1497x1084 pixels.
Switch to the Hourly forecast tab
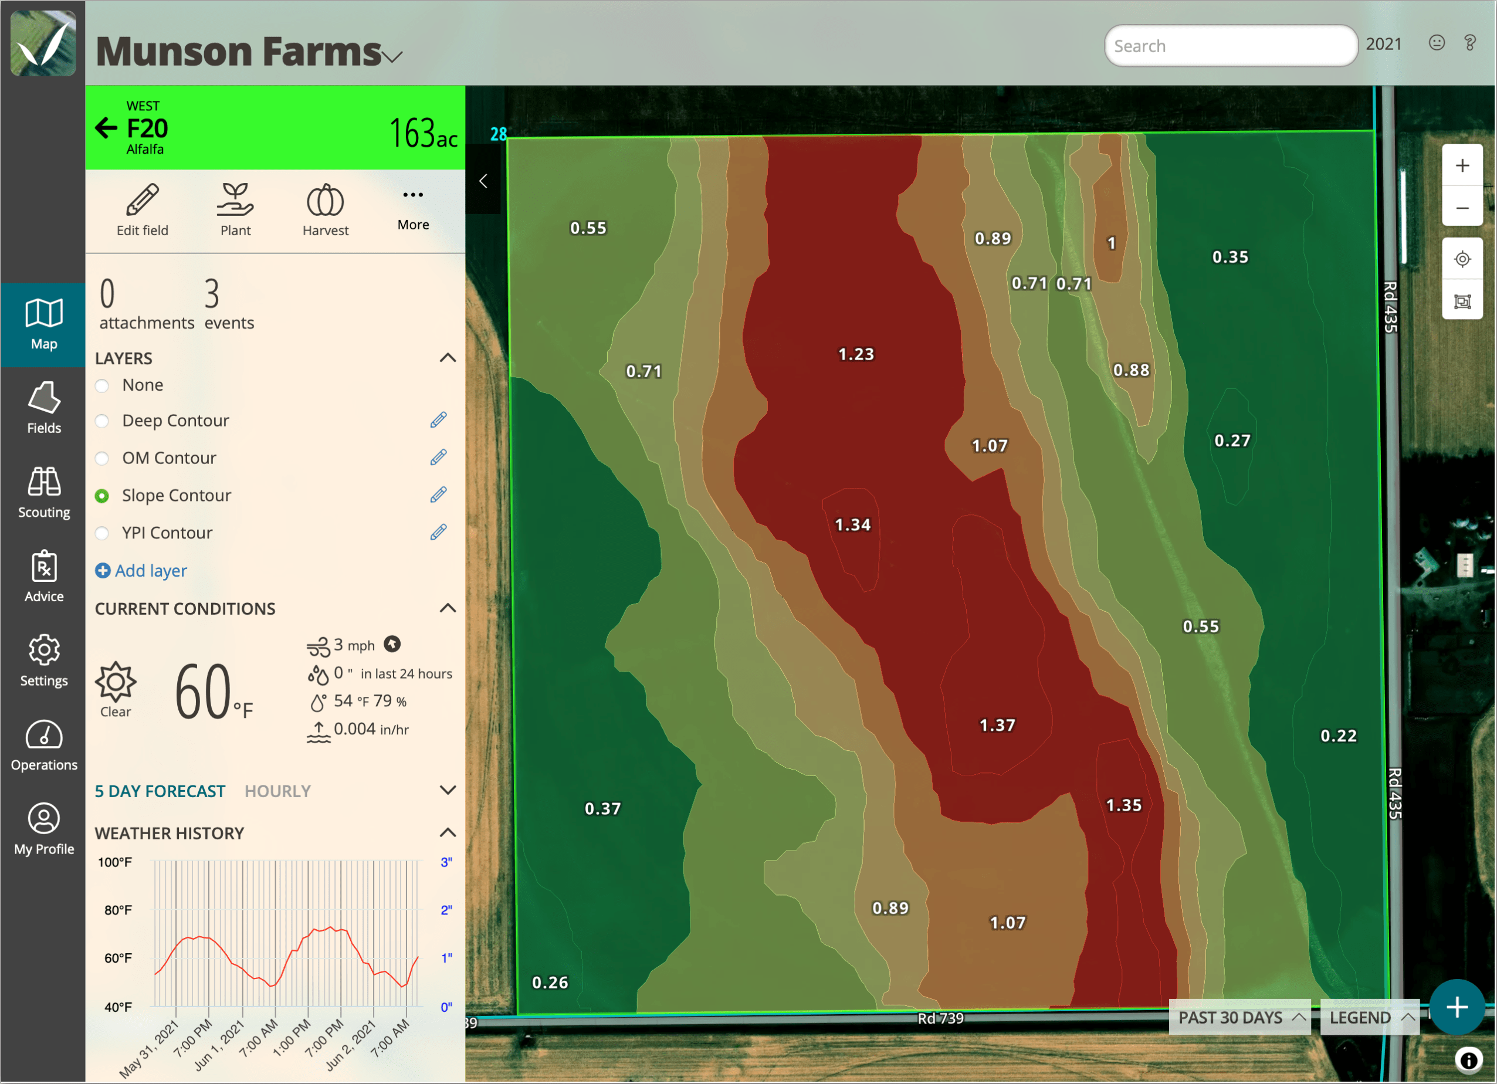coord(277,791)
